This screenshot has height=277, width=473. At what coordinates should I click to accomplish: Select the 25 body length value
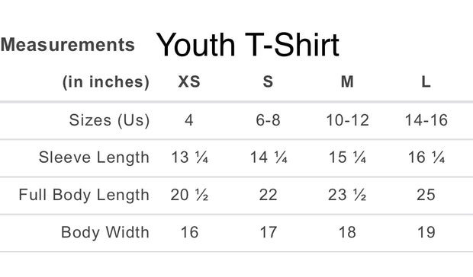tap(426, 195)
